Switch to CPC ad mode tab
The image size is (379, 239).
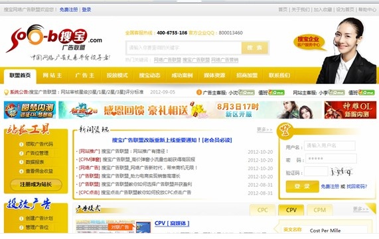(x=263, y=210)
